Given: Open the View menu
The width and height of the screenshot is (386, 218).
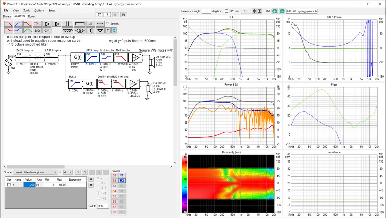Looking at the screenshot, I should tap(16, 10).
